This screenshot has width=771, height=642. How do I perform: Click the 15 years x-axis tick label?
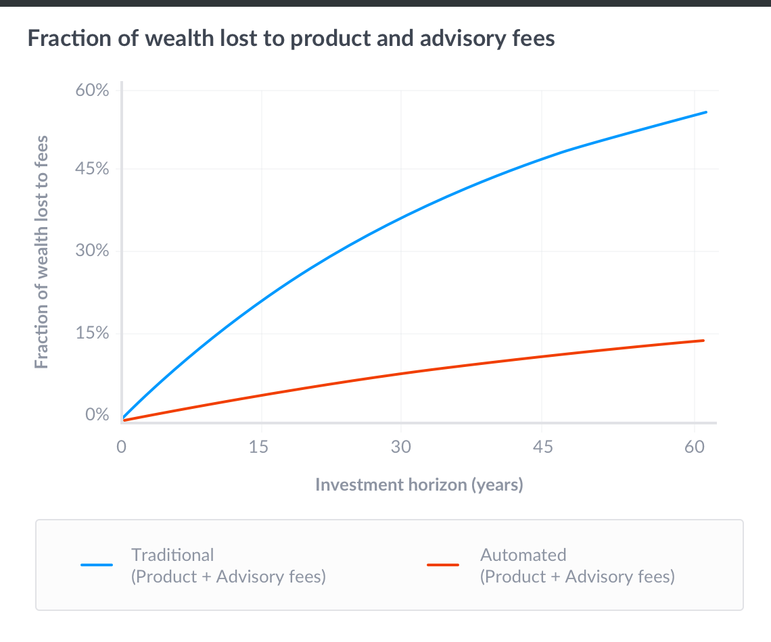tap(259, 447)
